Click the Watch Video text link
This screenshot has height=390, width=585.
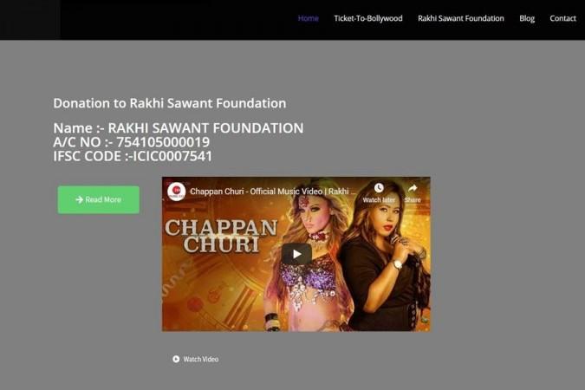pos(201,359)
